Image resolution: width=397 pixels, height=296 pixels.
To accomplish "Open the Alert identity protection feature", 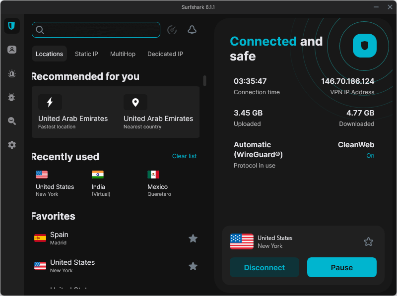I will (x=11, y=73).
